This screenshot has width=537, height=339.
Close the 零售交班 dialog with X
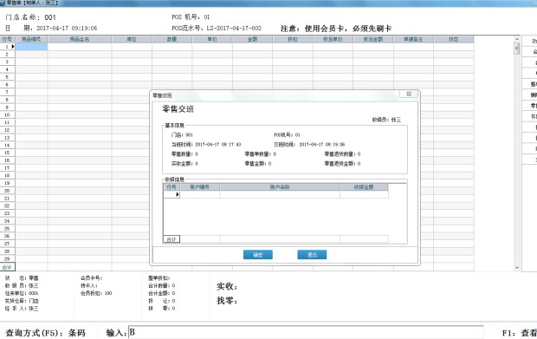409,94
